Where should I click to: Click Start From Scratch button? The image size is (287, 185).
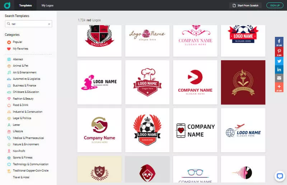(245, 5)
